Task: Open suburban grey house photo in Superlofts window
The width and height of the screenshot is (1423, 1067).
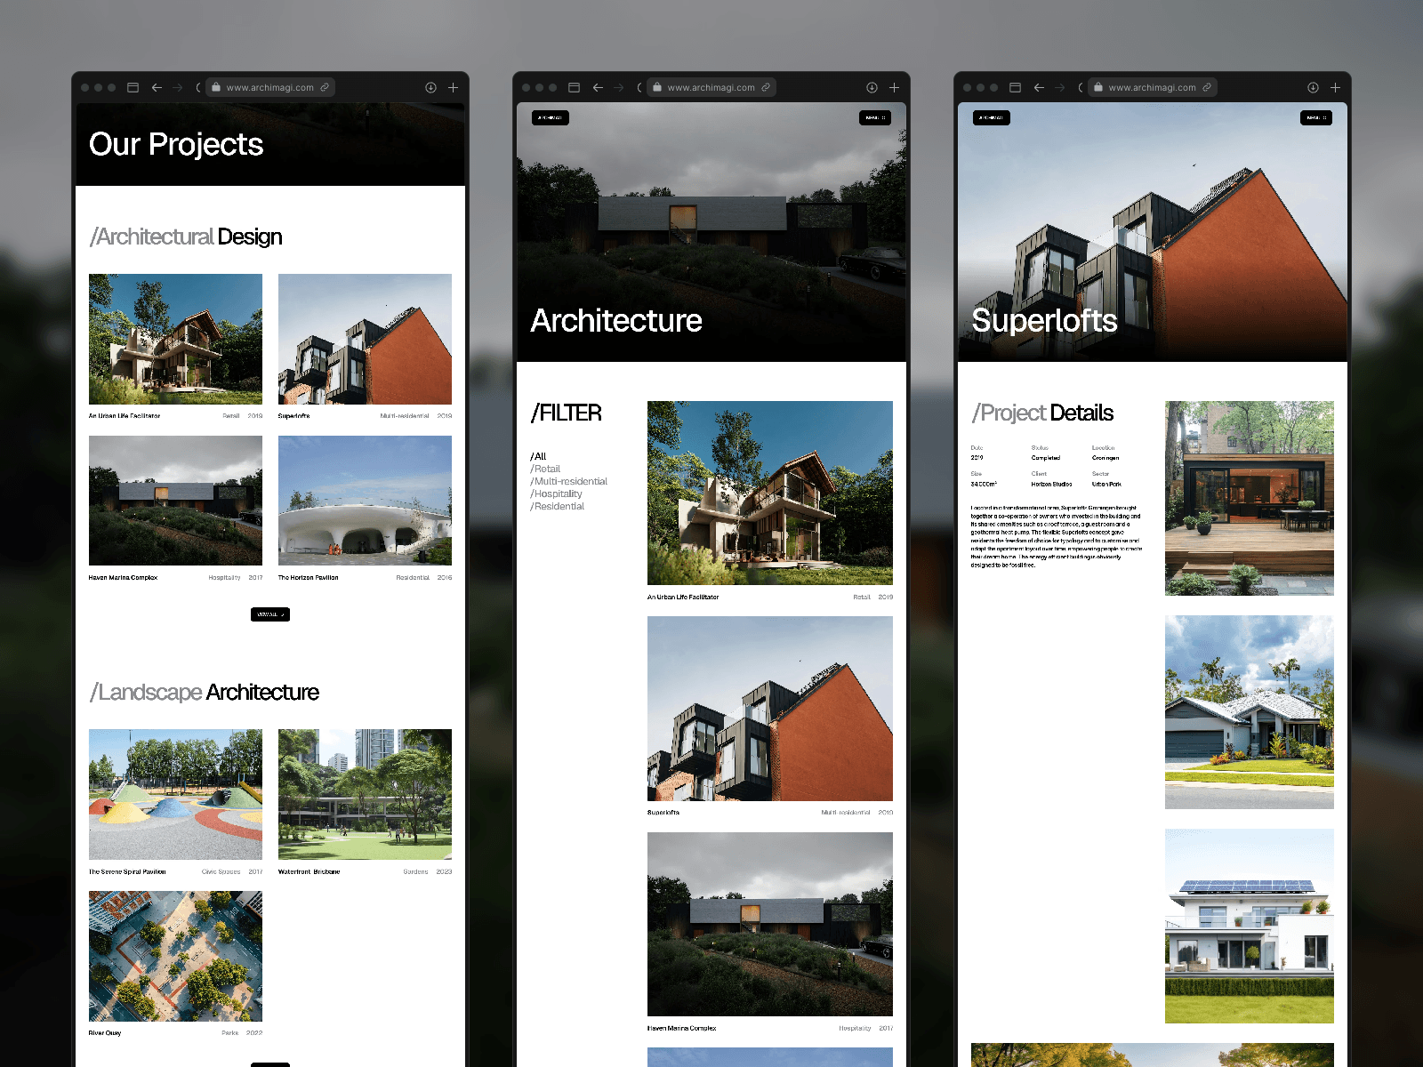Action: [1250, 712]
